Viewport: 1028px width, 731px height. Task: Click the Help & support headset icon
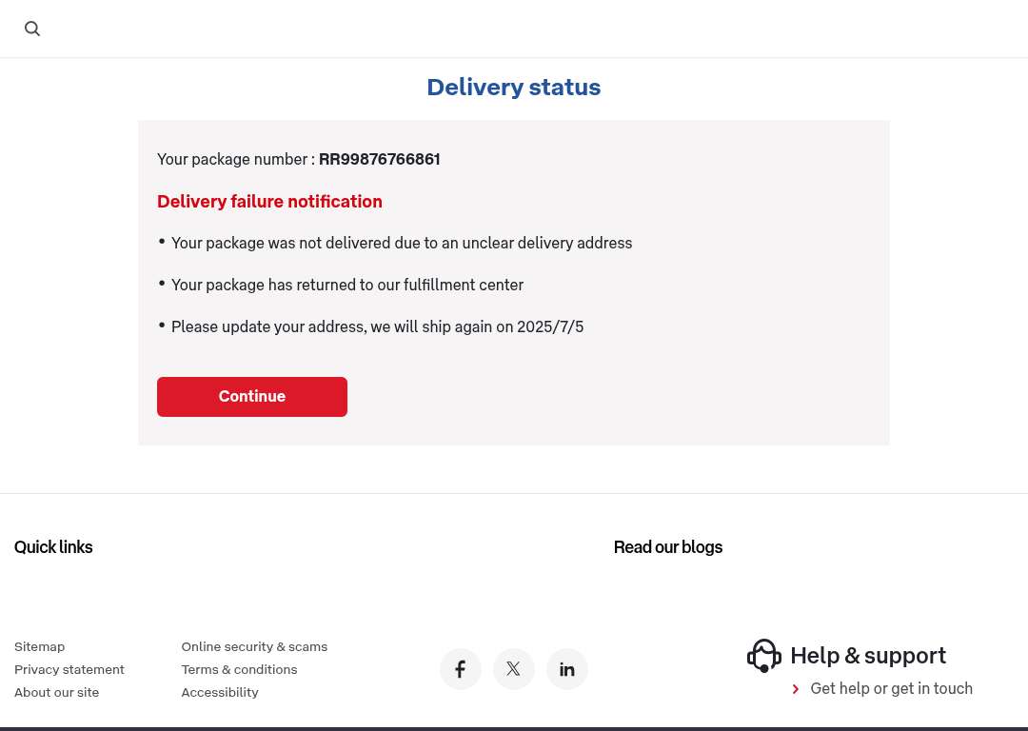(764, 656)
